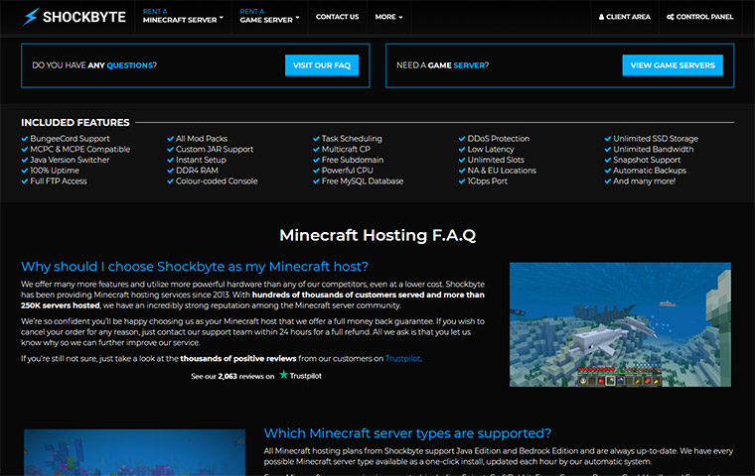
Task: Click 'Why should I choose Shockbyte' heading
Action: pyautogui.click(x=195, y=267)
